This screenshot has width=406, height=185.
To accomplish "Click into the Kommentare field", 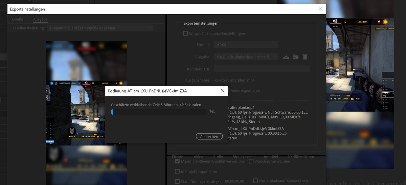I will pos(262,69).
